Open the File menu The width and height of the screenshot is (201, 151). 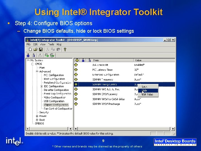pos(28,44)
